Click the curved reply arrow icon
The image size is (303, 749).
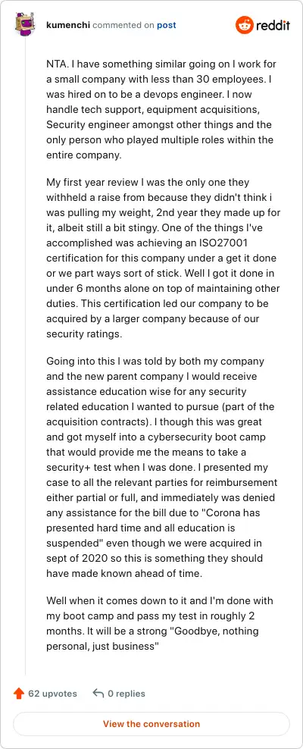coord(98,694)
